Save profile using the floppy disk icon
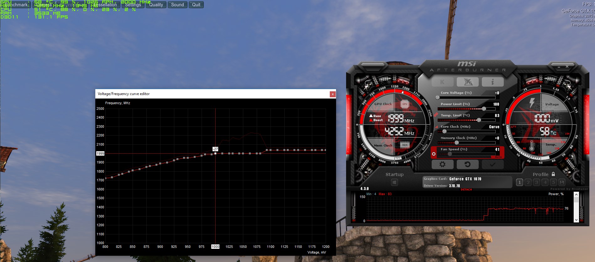 click(x=562, y=182)
